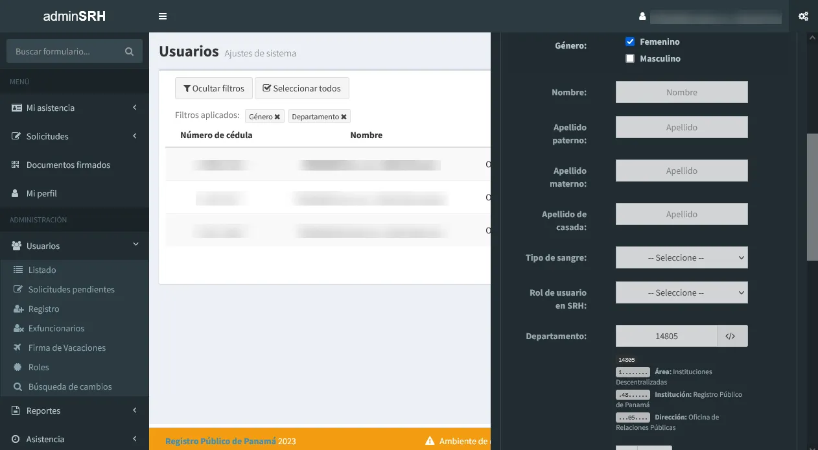The width and height of the screenshot is (818, 450).
Task: Open Documentos firmados from sidebar
Action: tap(68, 165)
